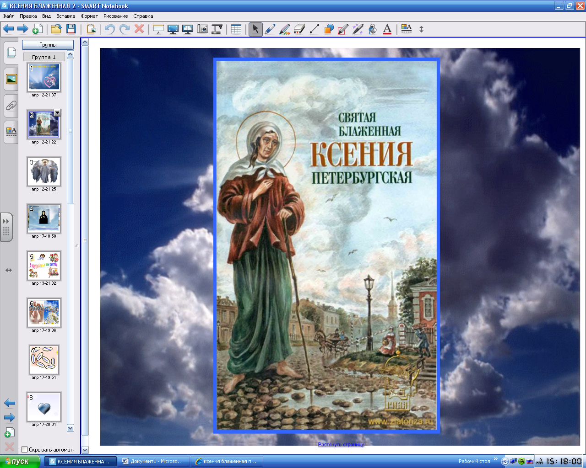Paste from clipboard using toolbar icon

[92, 29]
